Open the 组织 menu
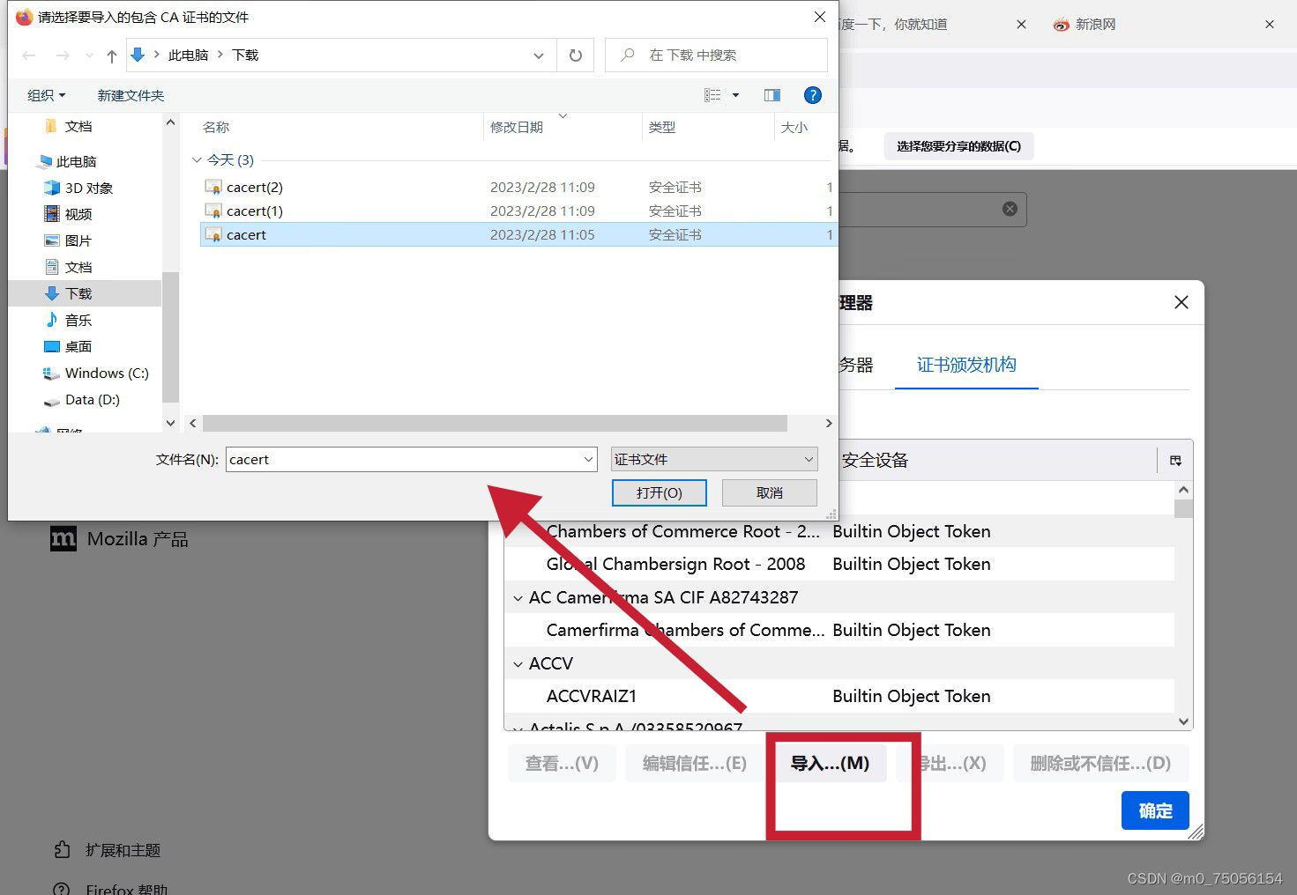Image resolution: width=1297 pixels, height=895 pixels. coord(46,95)
